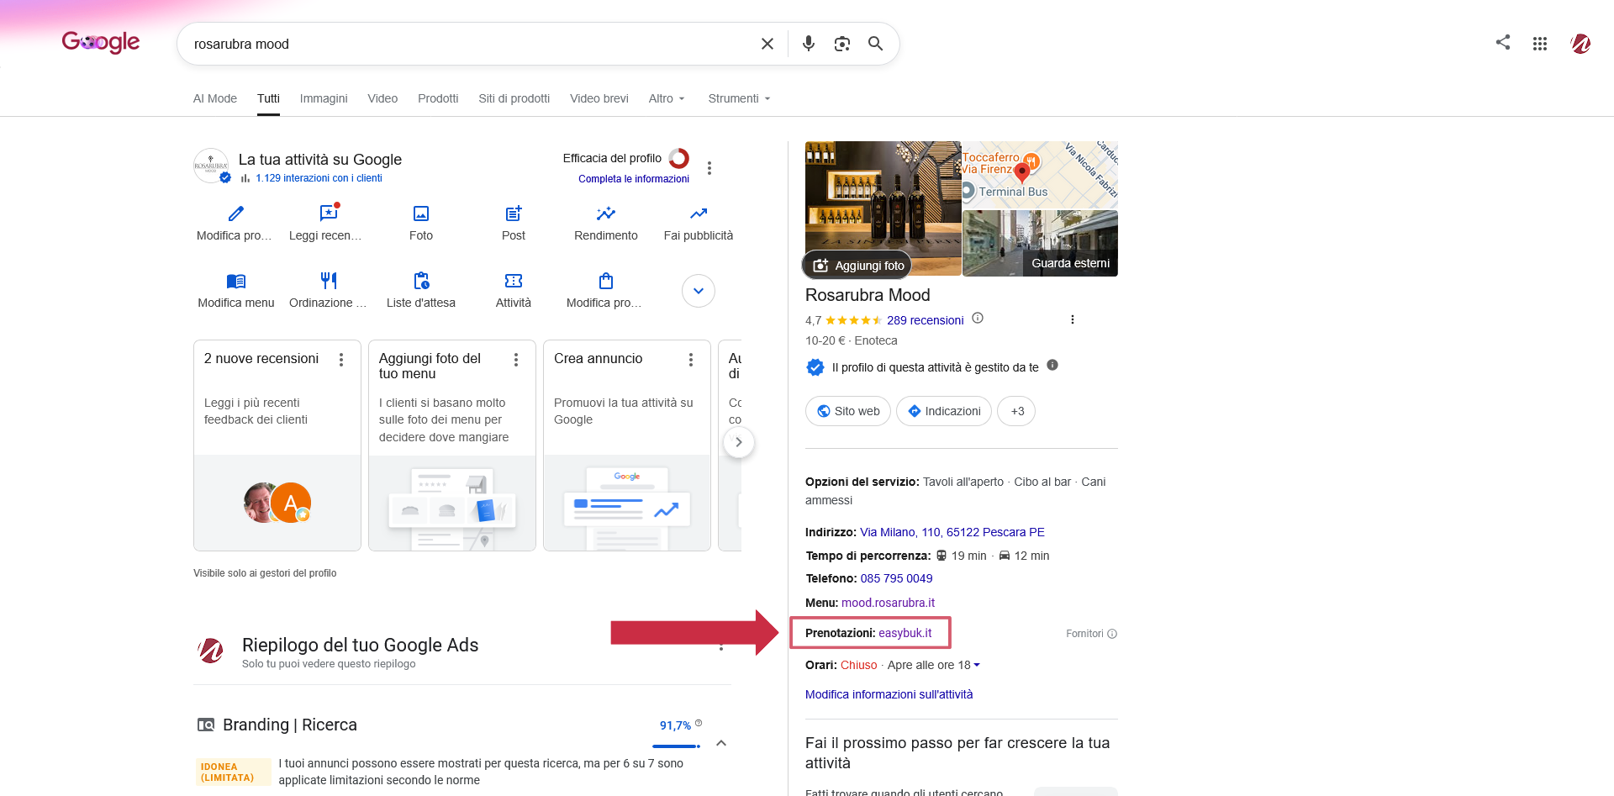Click info icon beside profilo gestito
Viewport: 1614px width, 796px height.
pos(1052,366)
